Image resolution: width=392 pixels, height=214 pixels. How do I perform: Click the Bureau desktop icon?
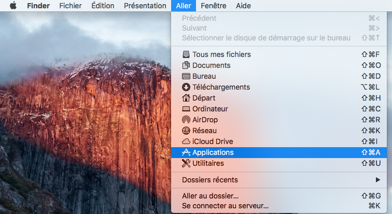pyautogui.click(x=187, y=76)
